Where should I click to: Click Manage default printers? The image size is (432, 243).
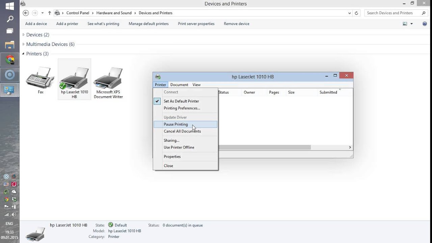coord(148,24)
